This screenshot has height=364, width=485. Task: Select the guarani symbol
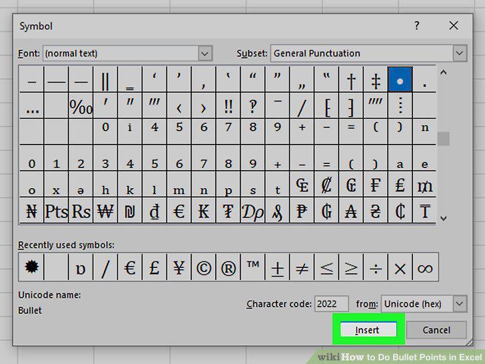click(326, 211)
